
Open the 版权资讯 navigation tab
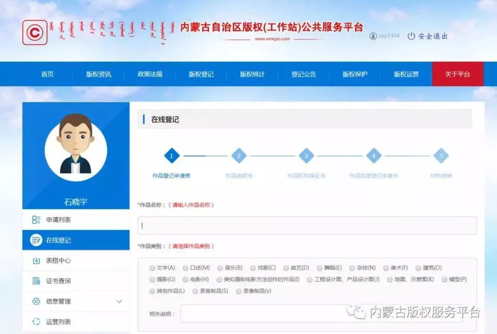tap(99, 74)
